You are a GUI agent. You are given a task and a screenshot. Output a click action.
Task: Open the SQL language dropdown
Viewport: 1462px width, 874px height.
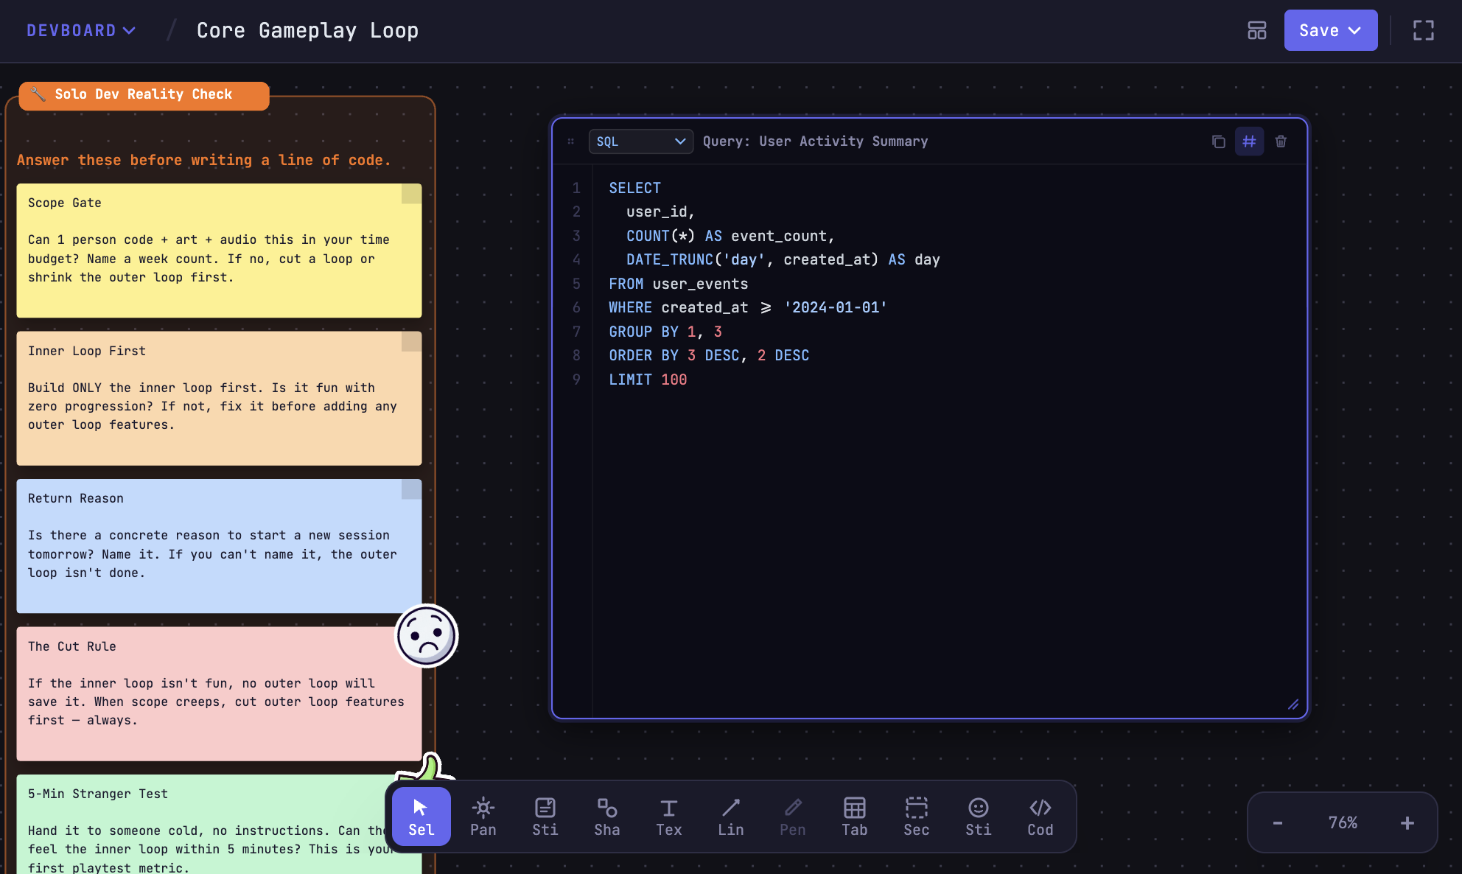pyautogui.click(x=640, y=141)
